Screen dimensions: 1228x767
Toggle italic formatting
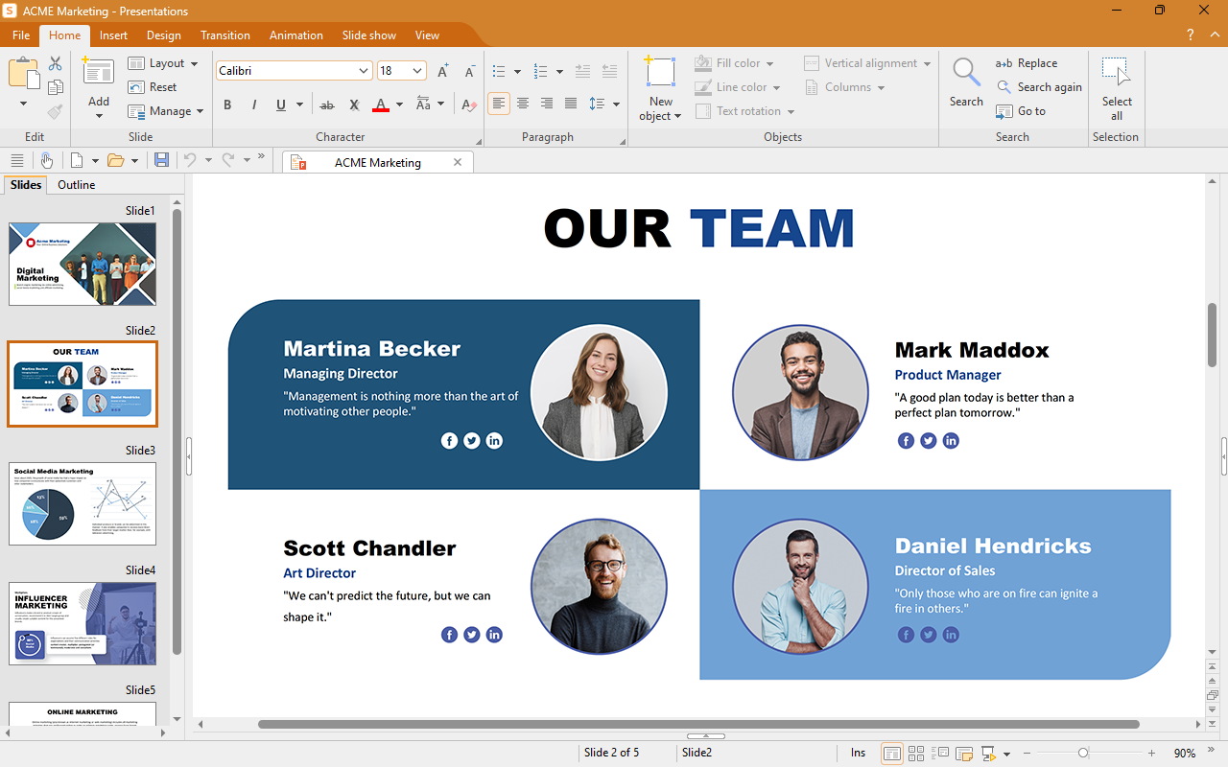coord(254,105)
